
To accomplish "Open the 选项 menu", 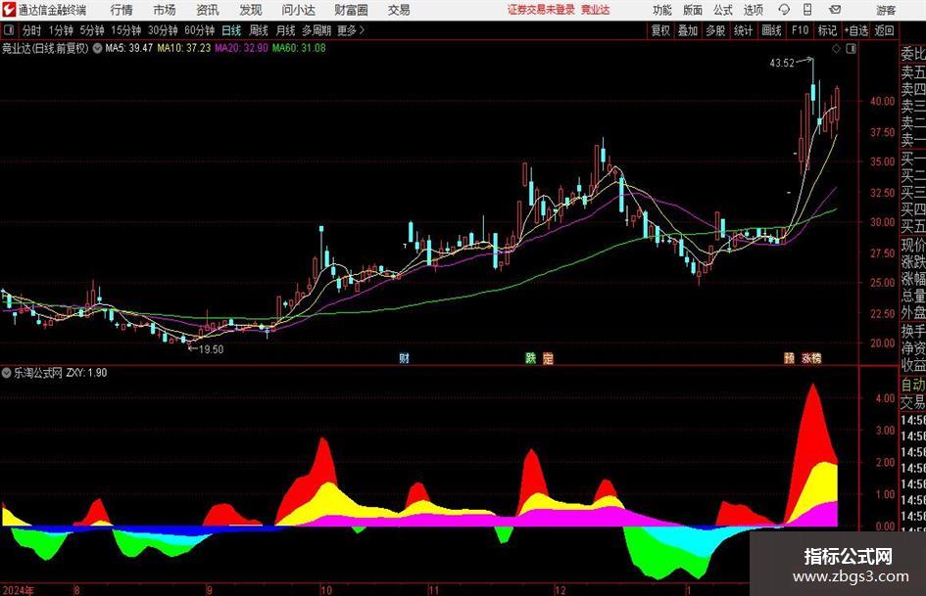I will pyautogui.click(x=753, y=10).
